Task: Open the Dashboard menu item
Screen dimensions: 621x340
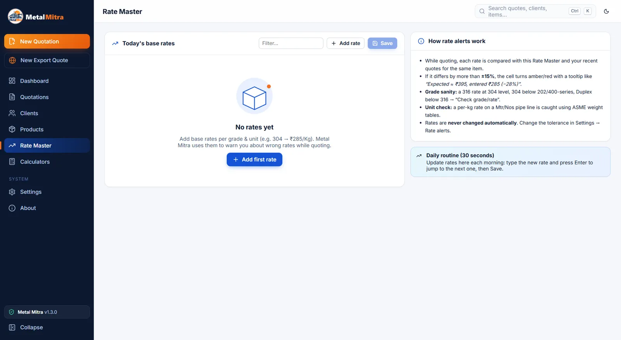Action: (x=47, y=81)
